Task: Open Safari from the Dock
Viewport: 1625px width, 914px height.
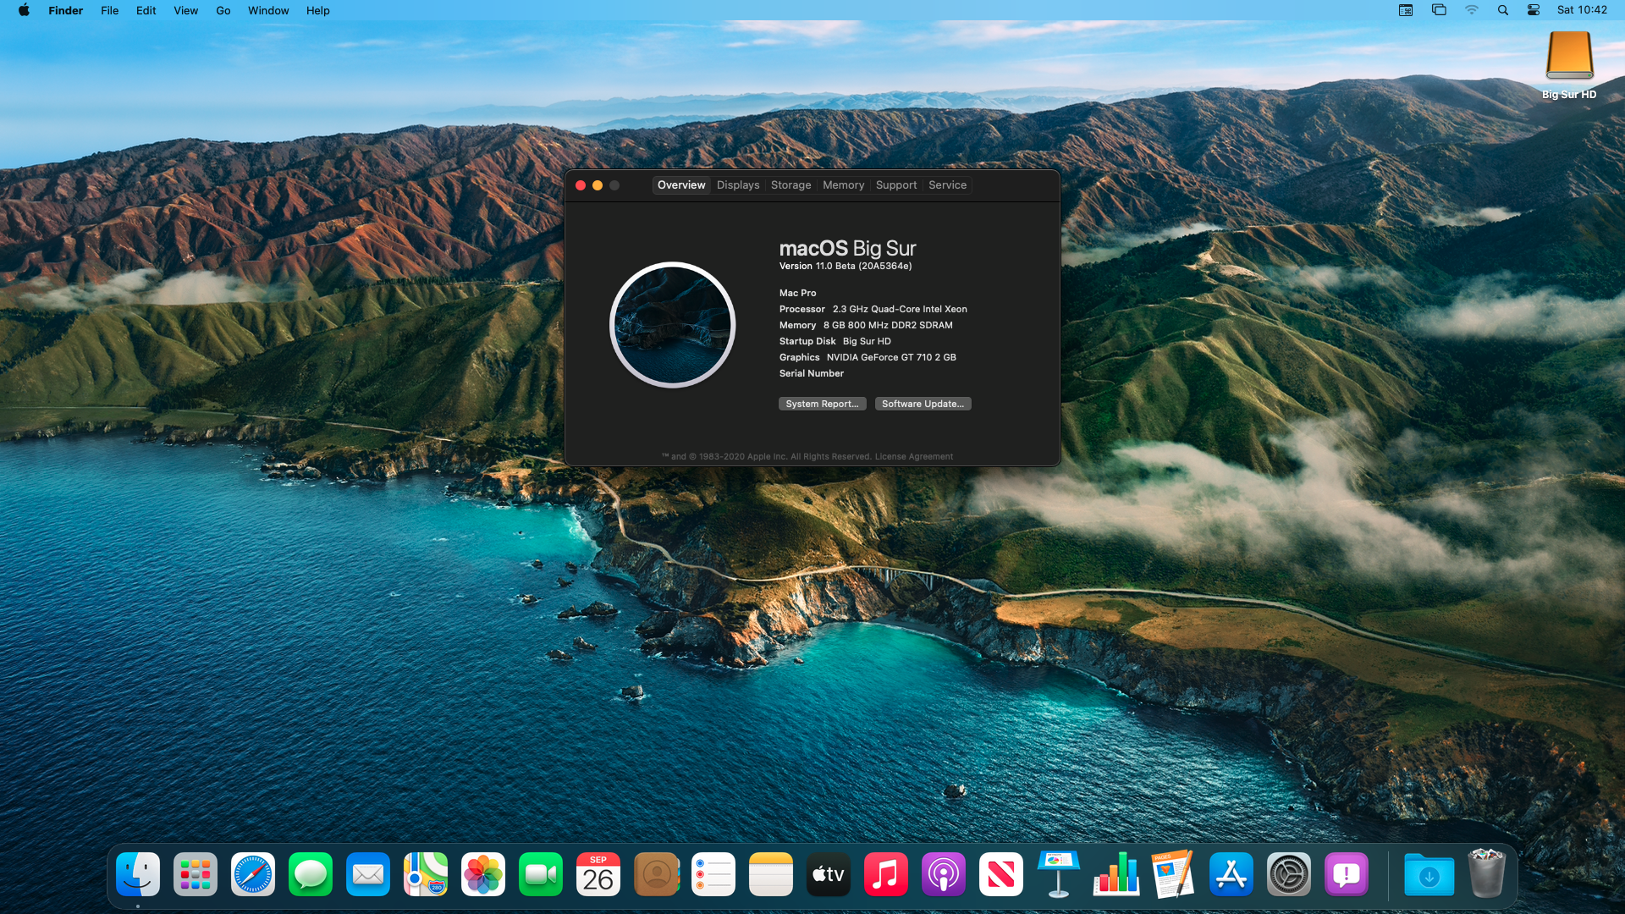Action: pos(253,874)
